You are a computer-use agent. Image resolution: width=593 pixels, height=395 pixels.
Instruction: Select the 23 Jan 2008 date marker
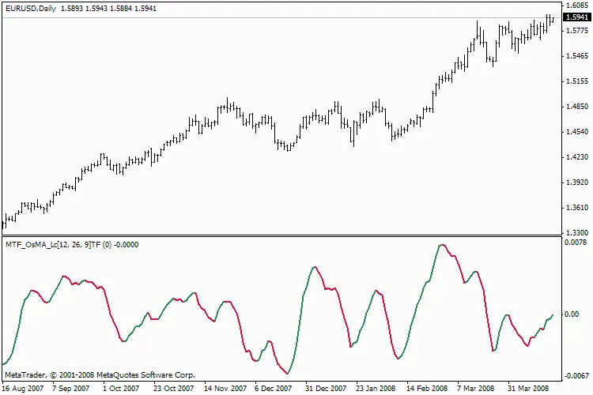pos(376,388)
